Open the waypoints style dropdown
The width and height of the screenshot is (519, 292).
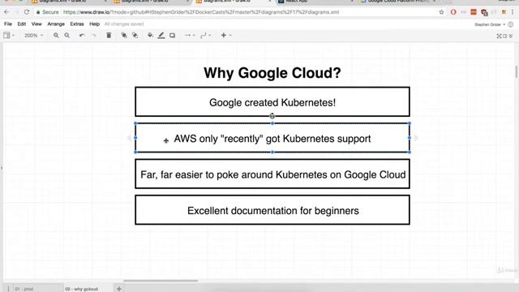[205, 35]
